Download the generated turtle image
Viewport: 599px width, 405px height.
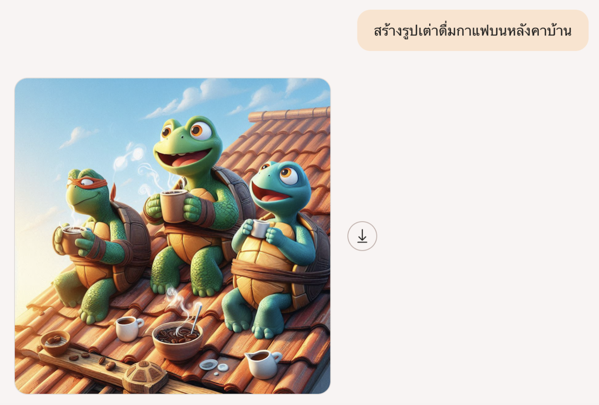click(362, 236)
